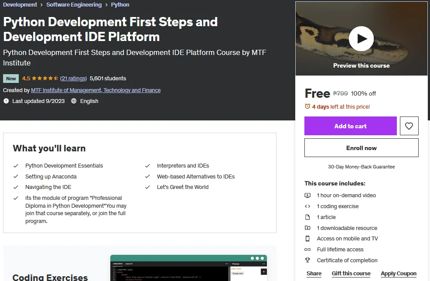Click the download icon beside downloadable resource

point(307,228)
